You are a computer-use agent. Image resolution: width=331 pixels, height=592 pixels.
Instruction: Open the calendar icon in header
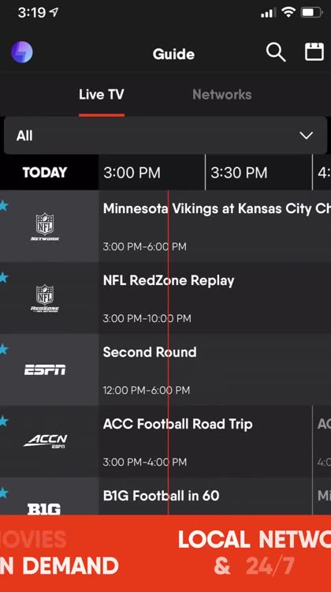[314, 52]
